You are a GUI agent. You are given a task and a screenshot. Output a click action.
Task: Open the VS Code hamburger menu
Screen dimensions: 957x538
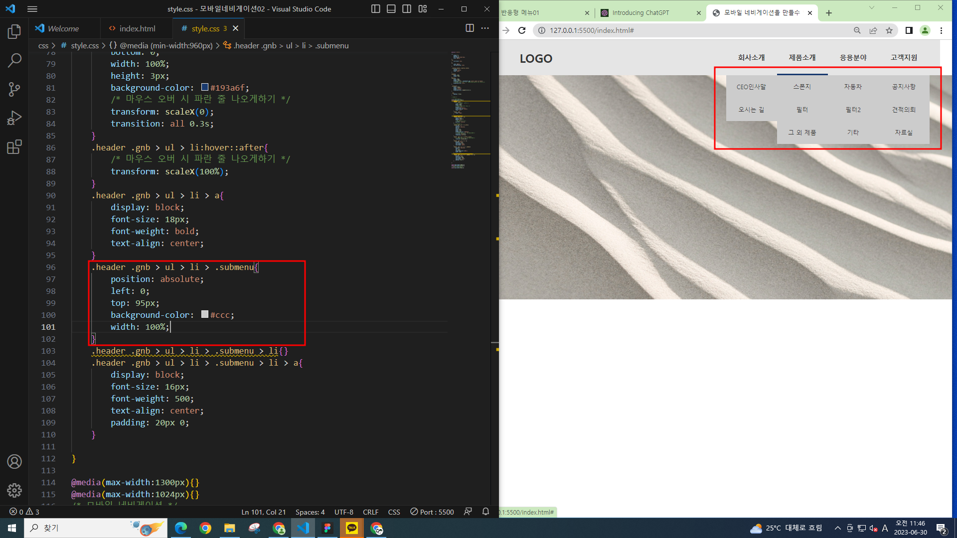tap(32, 9)
